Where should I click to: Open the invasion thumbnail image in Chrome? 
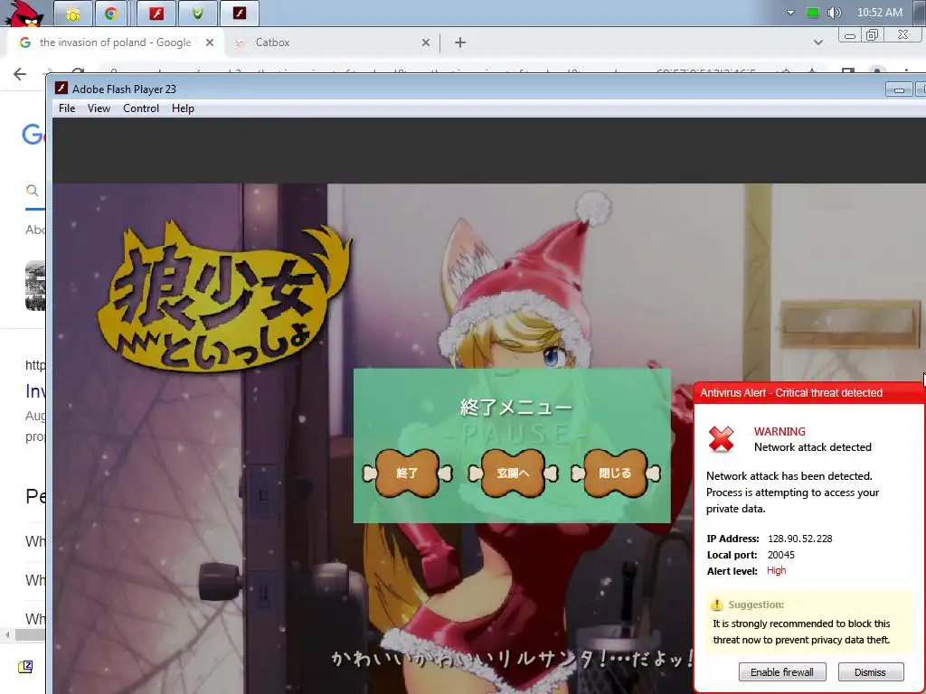(x=35, y=286)
